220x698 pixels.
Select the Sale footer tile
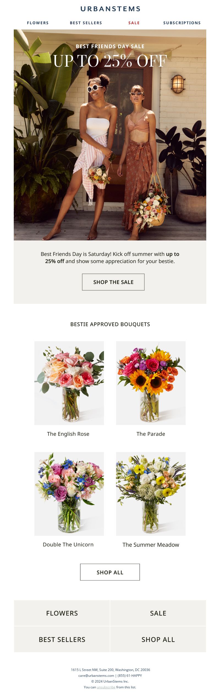158,613
